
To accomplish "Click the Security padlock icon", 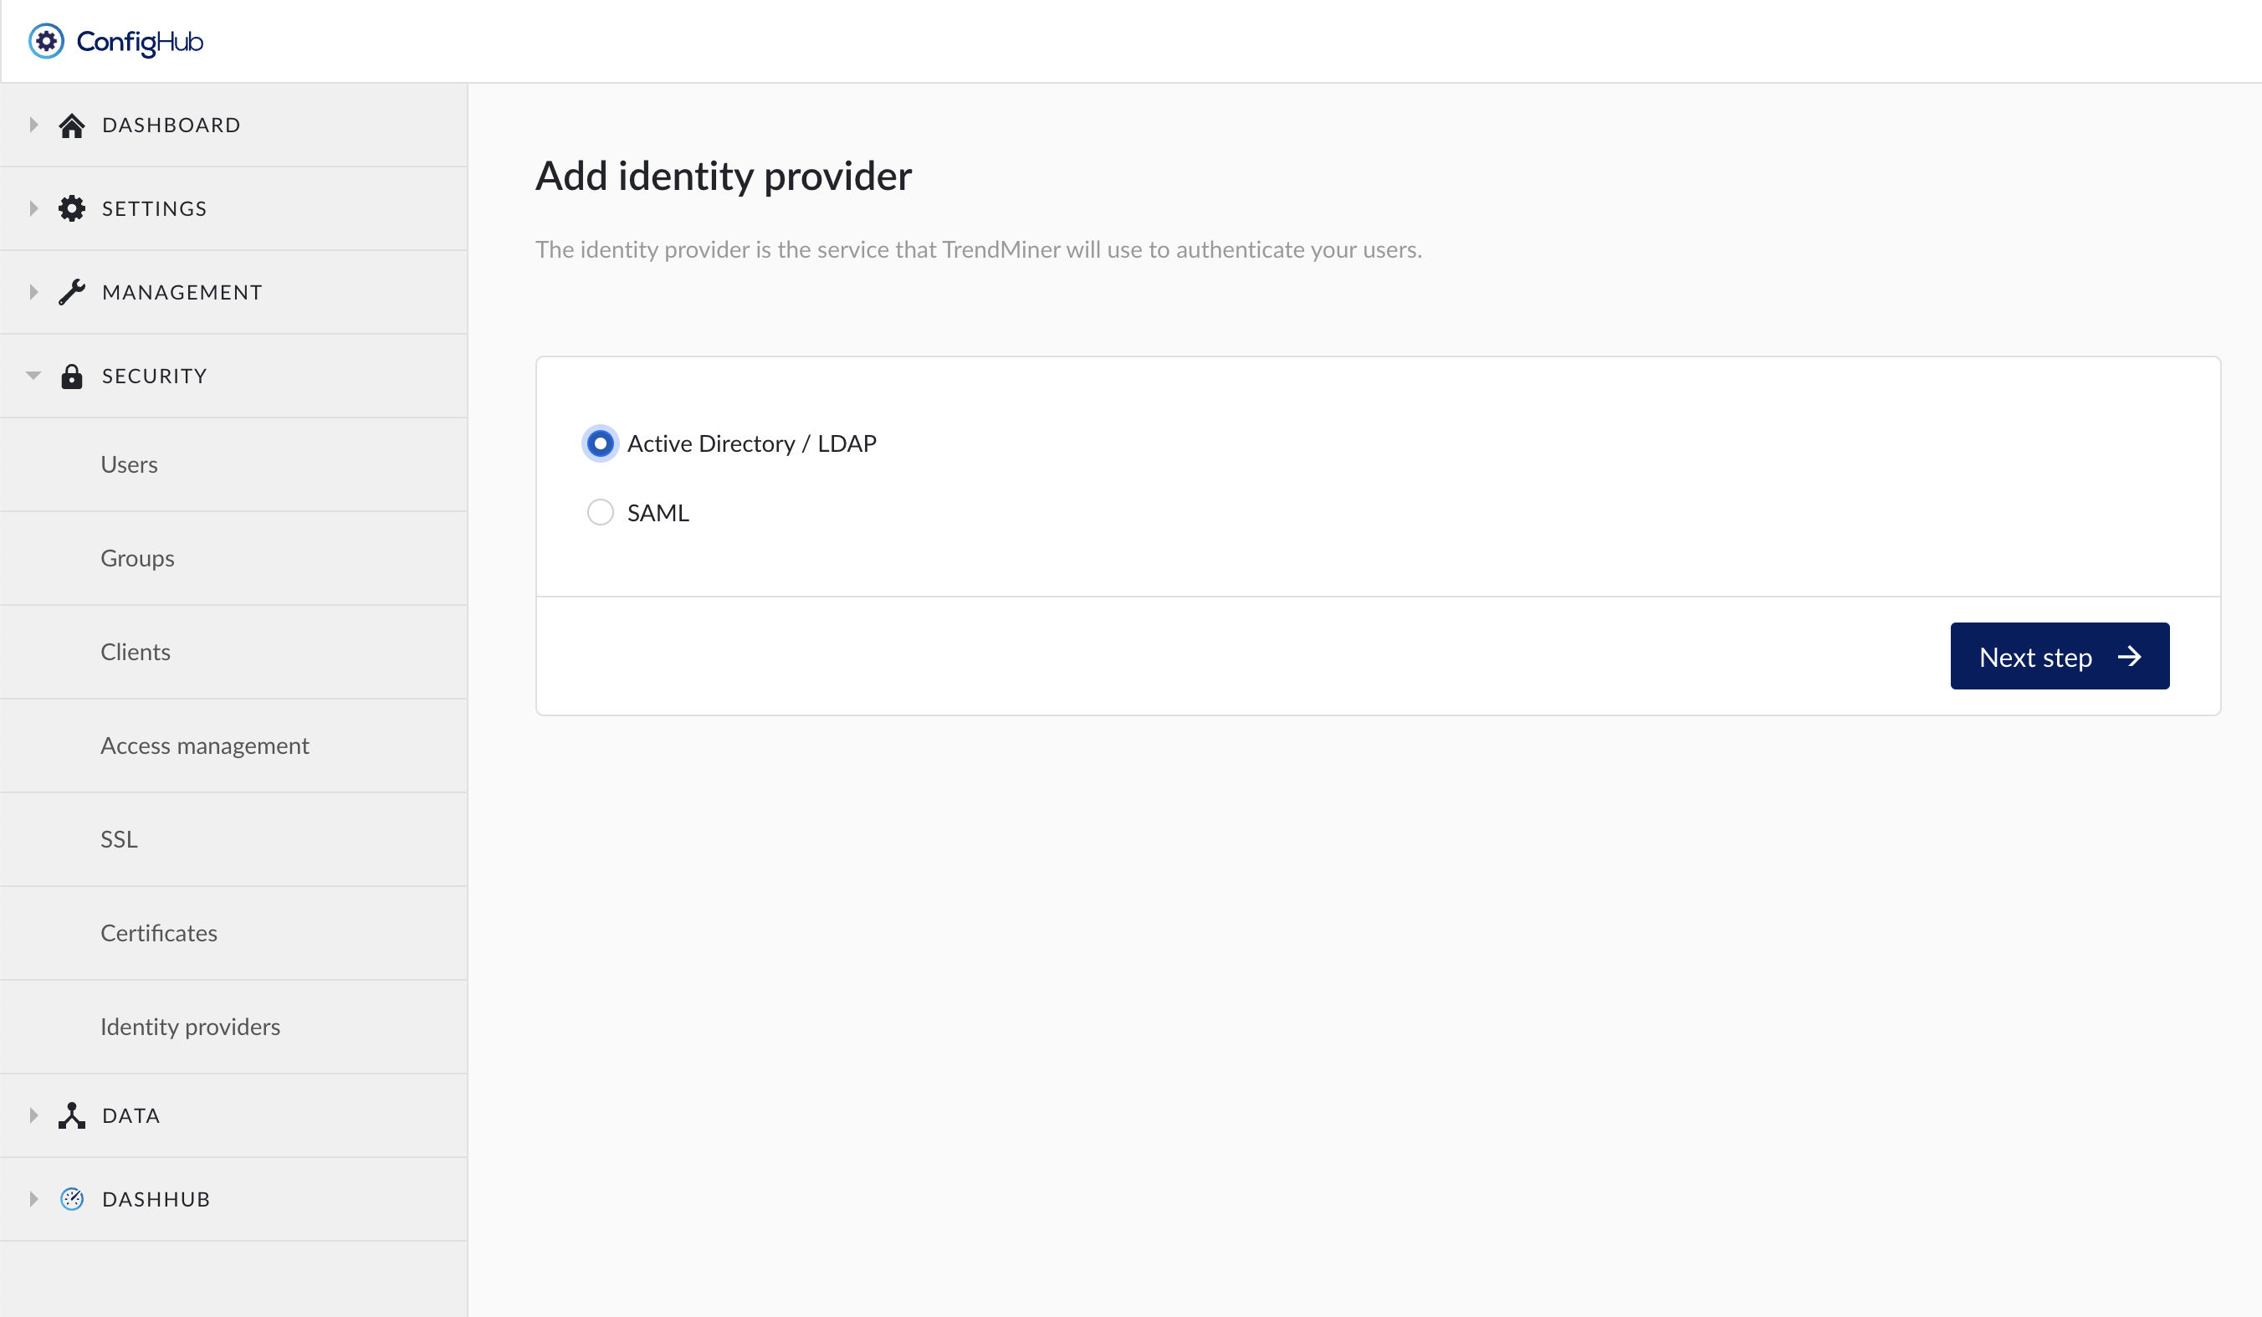I will [x=72, y=377].
